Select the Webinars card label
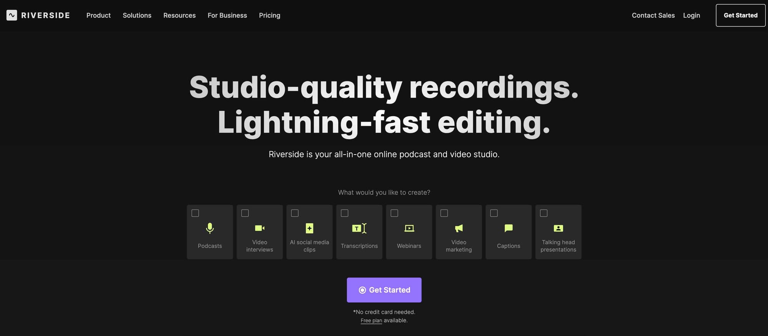Image resolution: width=768 pixels, height=336 pixels. click(409, 246)
